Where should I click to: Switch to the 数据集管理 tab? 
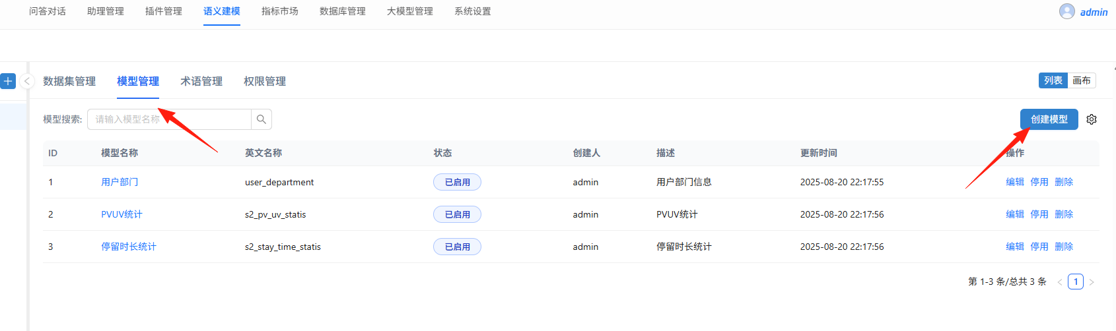(x=69, y=81)
